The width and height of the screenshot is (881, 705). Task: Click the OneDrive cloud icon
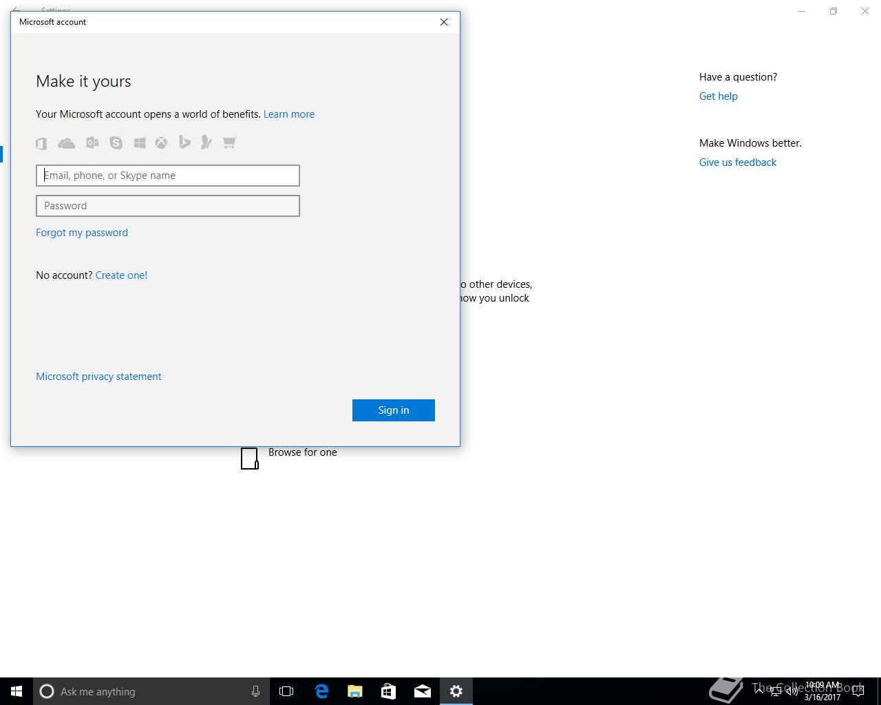click(67, 143)
